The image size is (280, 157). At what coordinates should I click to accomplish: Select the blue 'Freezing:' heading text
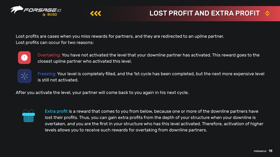47,74
